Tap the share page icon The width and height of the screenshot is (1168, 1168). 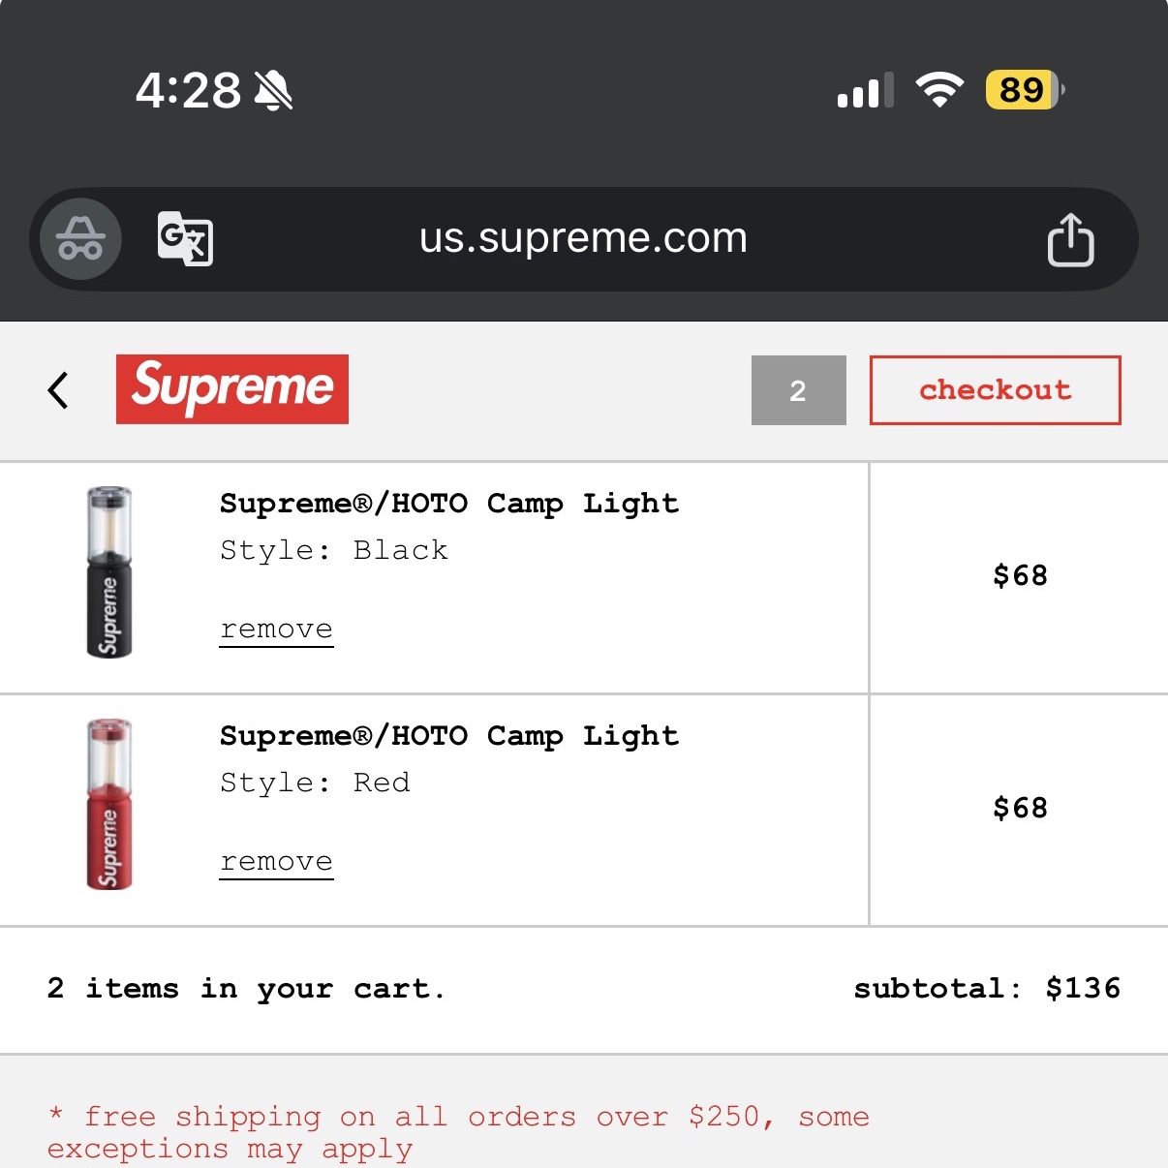click(1070, 239)
